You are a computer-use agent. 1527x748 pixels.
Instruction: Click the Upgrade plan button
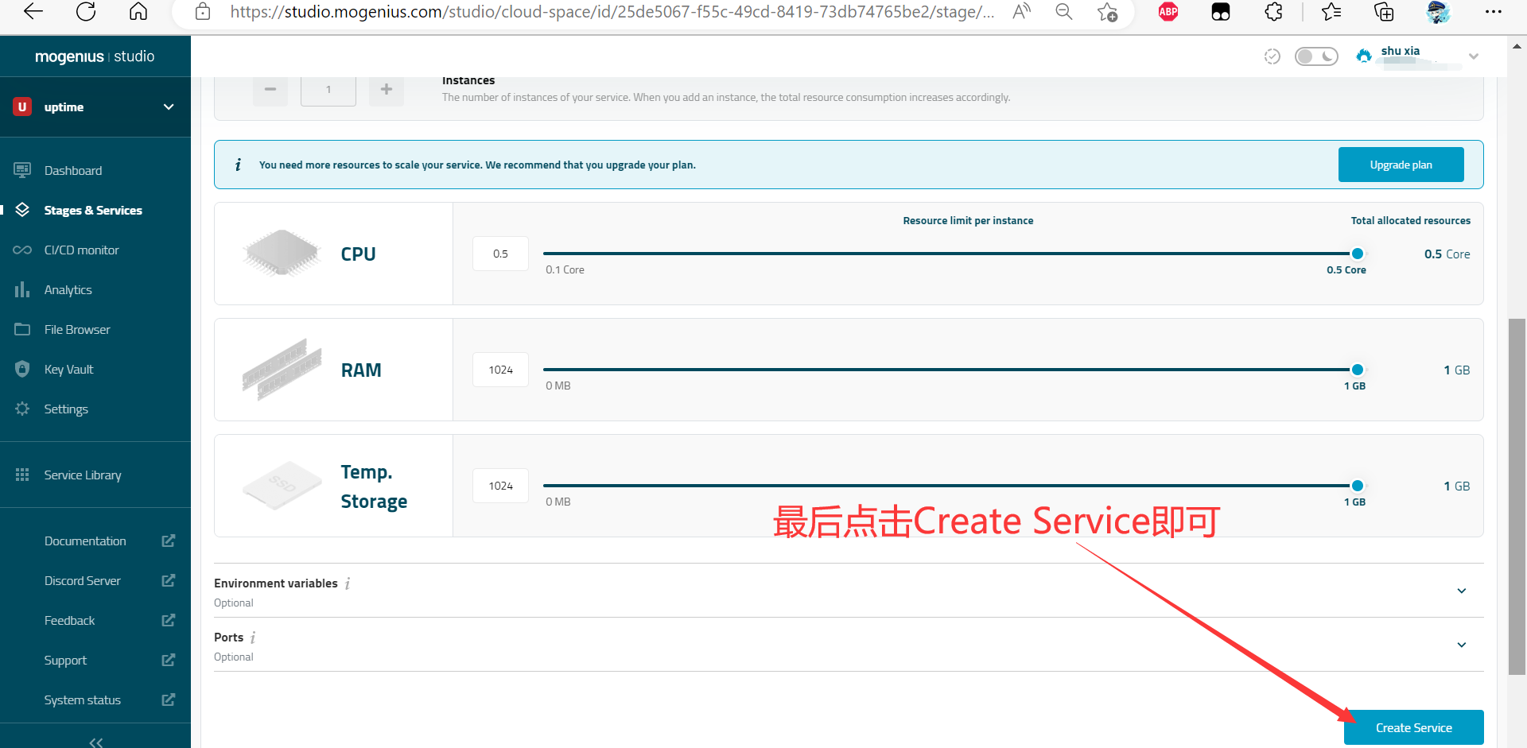pos(1401,165)
